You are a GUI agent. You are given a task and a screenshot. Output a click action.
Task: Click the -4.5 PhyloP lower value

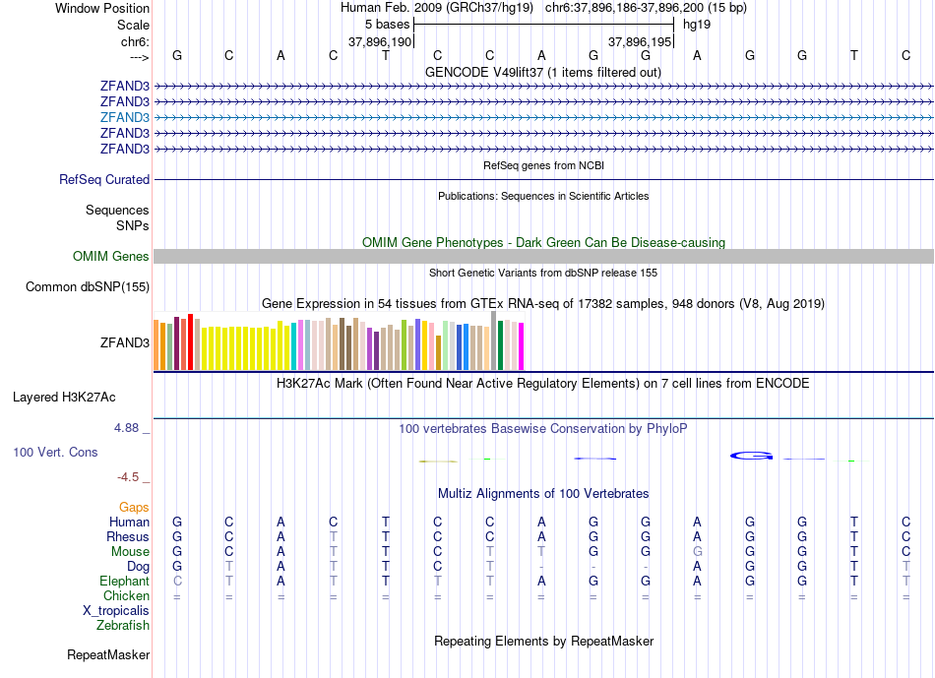[128, 477]
